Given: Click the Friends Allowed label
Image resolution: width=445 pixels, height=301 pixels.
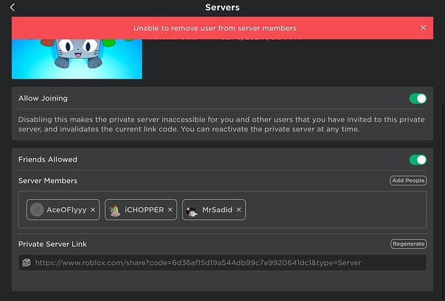Looking at the screenshot, I should pyautogui.click(x=48, y=159).
